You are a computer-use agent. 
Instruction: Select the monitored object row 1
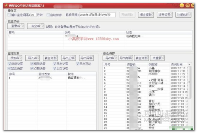(52, 78)
